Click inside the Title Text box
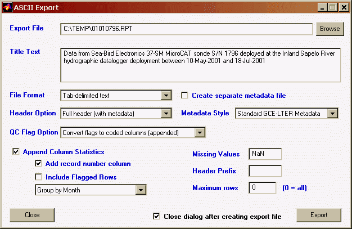The height and width of the screenshot is (229, 352). click(x=200, y=65)
